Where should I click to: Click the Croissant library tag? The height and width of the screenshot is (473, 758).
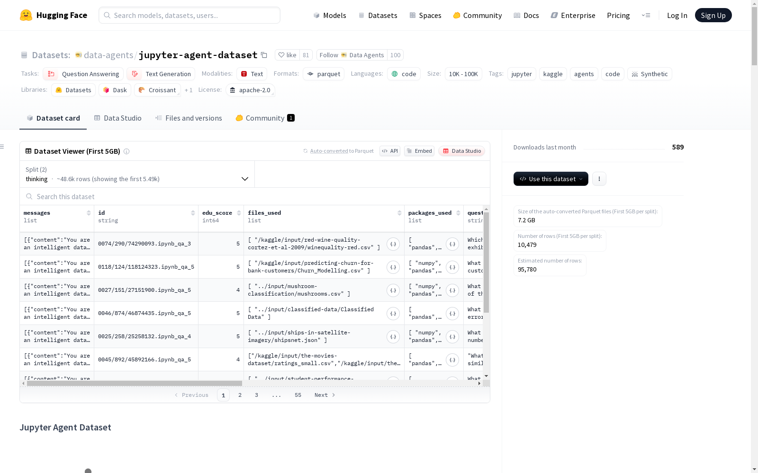tap(158, 90)
